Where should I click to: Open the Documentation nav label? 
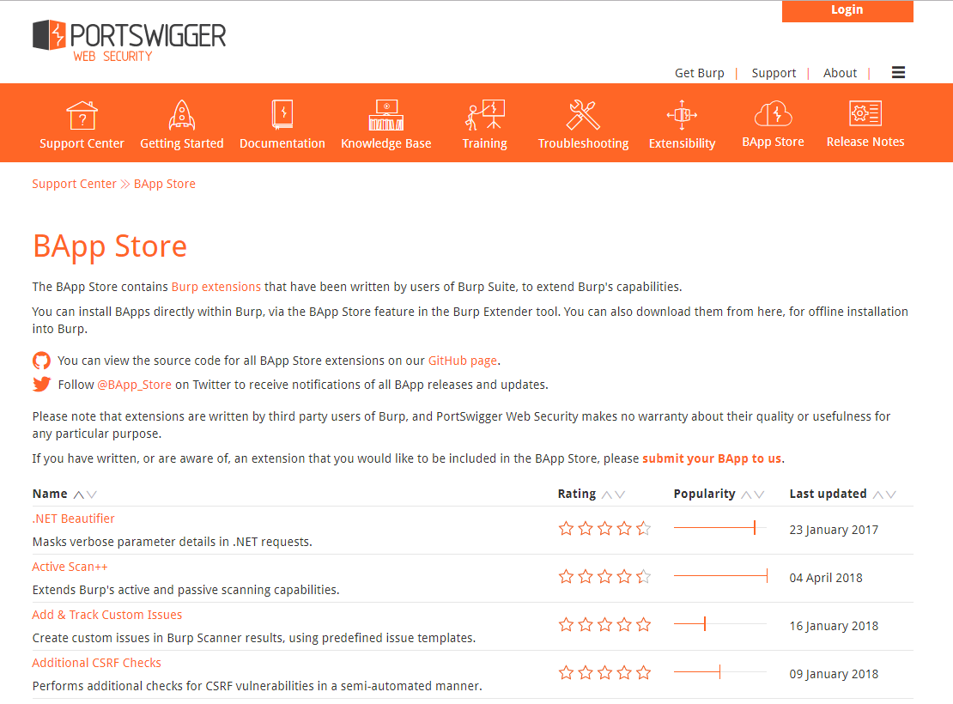pos(282,143)
